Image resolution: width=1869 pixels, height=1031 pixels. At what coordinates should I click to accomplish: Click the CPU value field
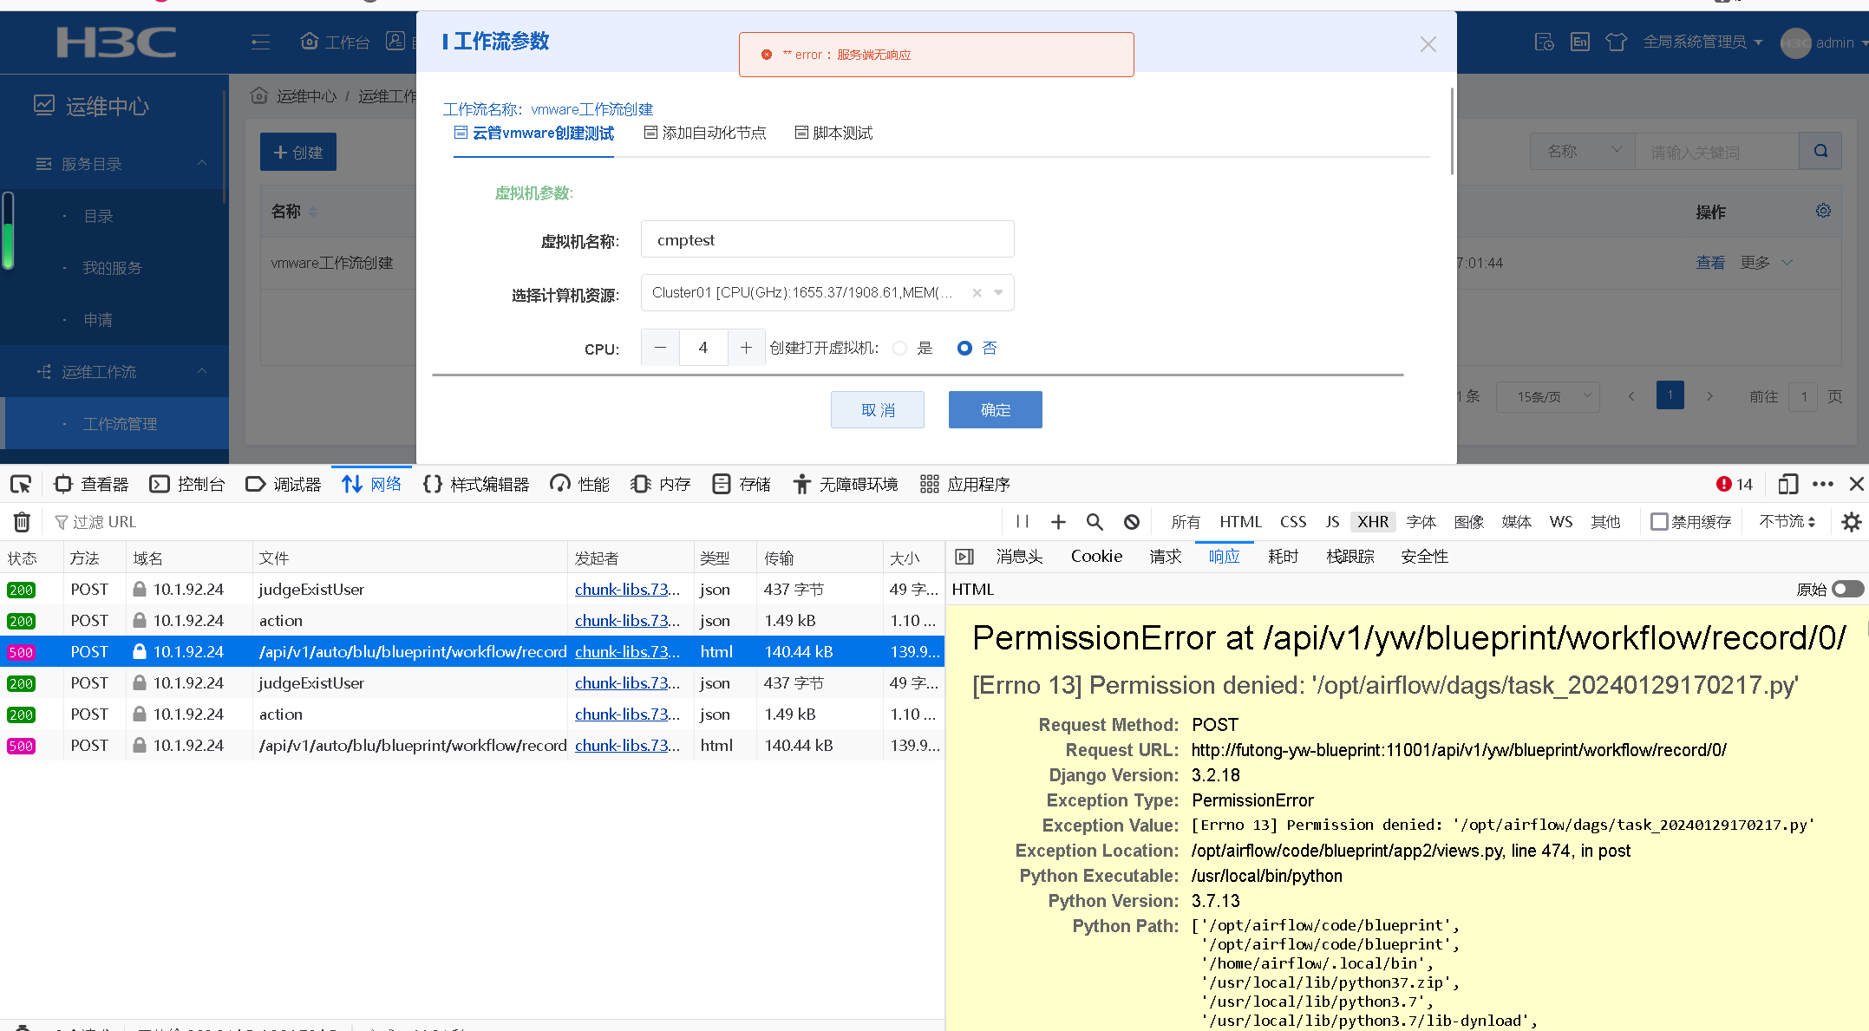(703, 348)
